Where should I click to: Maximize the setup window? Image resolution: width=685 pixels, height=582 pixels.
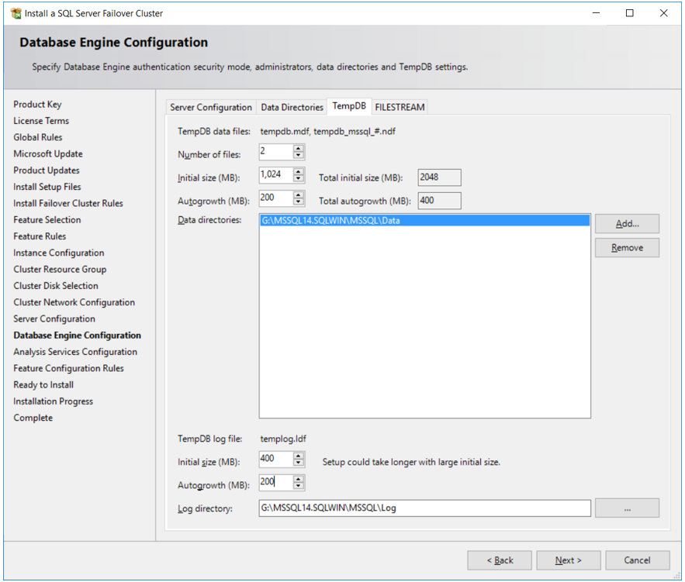pyautogui.click(x=629, y=13)
